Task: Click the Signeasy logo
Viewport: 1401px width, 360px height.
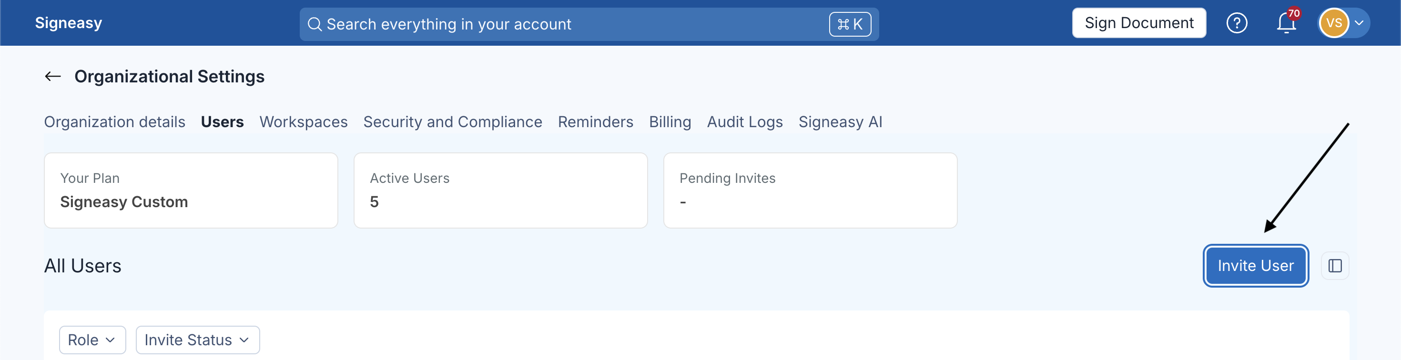Action: [69, 23]
